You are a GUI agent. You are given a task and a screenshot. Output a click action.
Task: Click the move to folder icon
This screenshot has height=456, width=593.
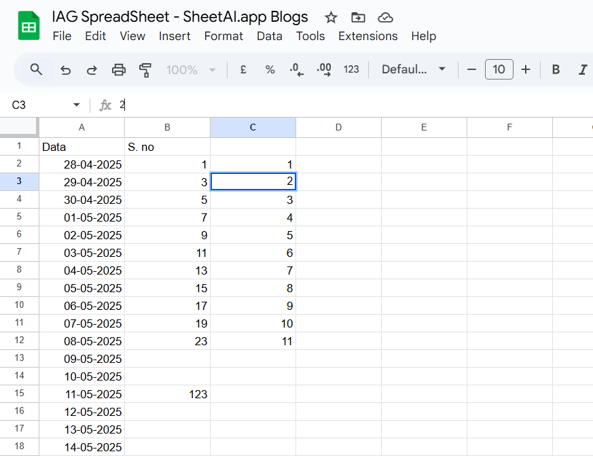(x=358, y=18)
